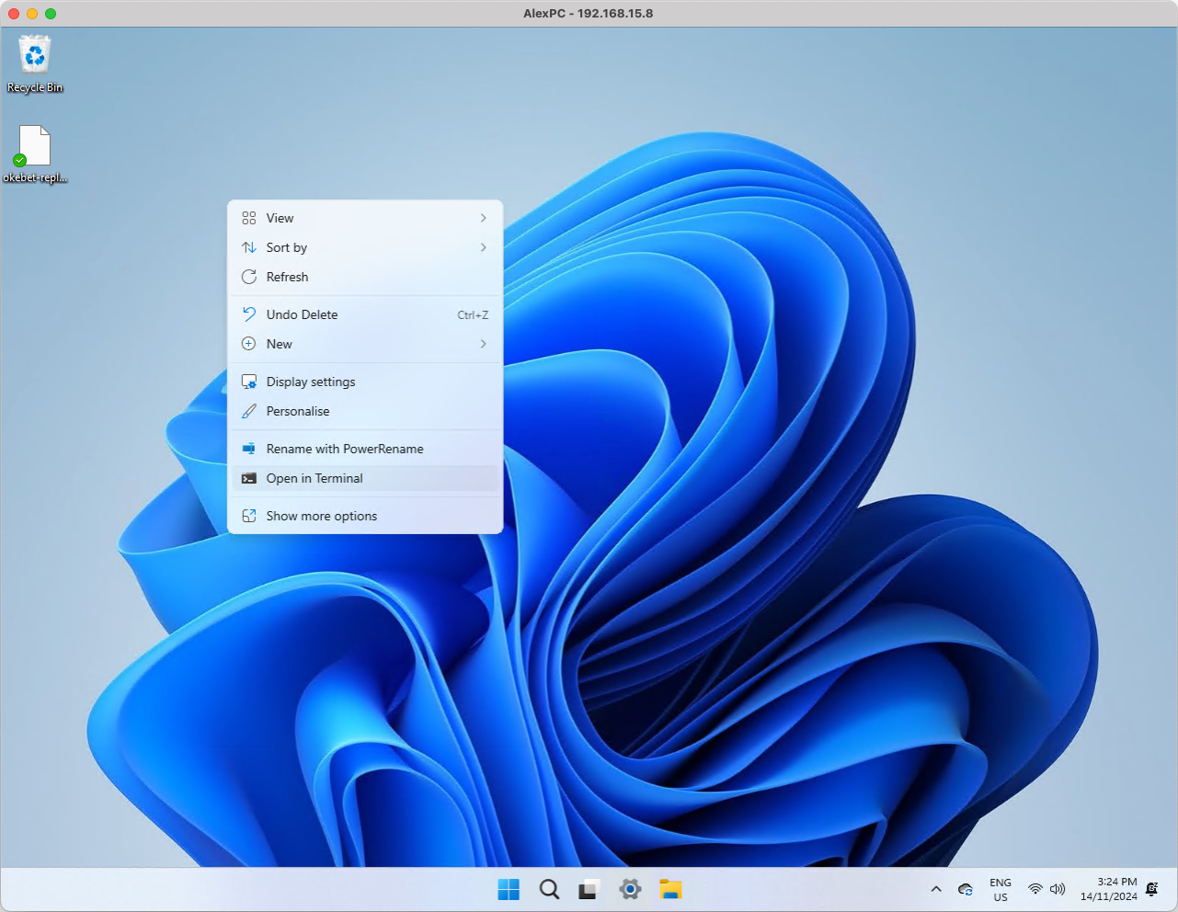Open the Wi-Fi network tray icon
The image size is (1178, 912).
tap(1035, 889)
